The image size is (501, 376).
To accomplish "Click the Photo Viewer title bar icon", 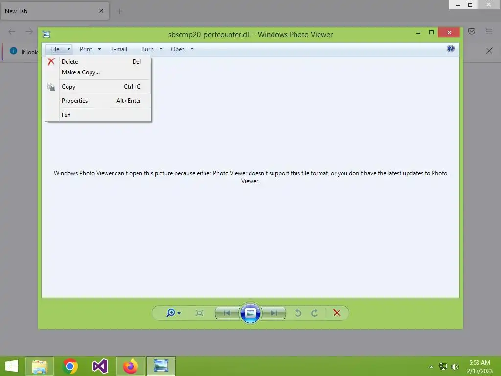I will pyautogui.click(x=46, y=34).
